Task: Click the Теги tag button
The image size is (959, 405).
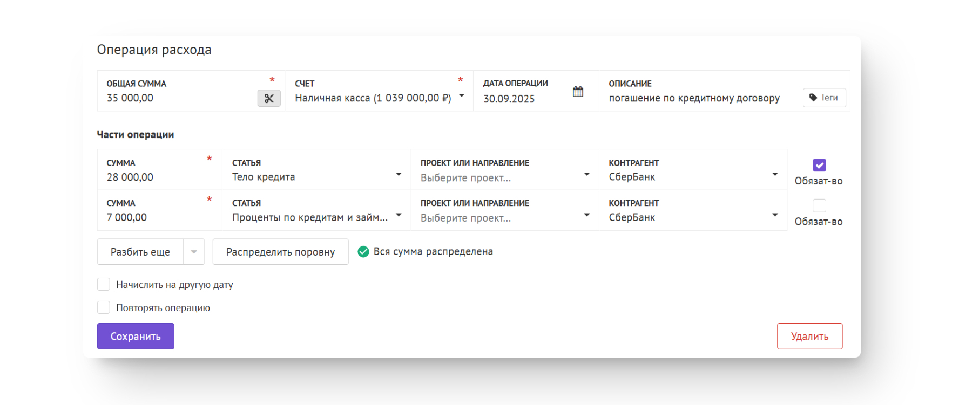Action: (x=824, y=98)
